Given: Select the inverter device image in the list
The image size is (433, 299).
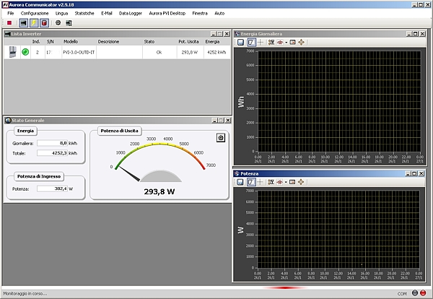Looking at the screenshot, I should [12, 52].
